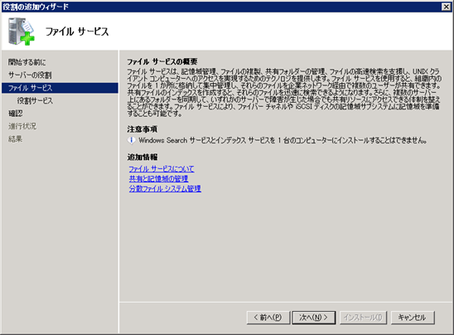Viewport: 454px width, 335px height.
Task: Close the 役割の追加ウィザード window
Action: pos(447,7)
